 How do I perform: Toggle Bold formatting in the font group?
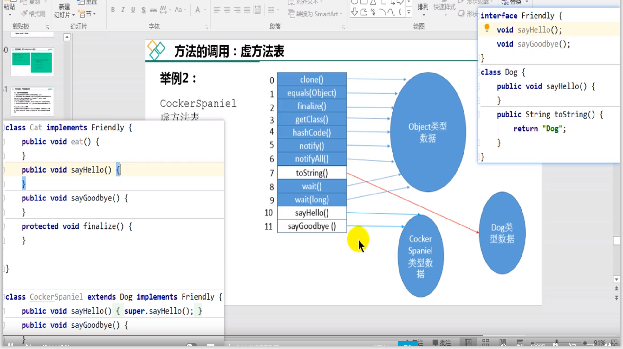click(113, 10)
